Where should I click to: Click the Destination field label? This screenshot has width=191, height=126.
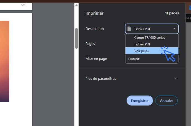pyautogui.click(x=95, y=29)
